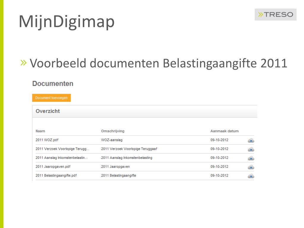Select the WOZ-aanslag description
The width and height of the screenshot is (304, 228).
point(112,140)
